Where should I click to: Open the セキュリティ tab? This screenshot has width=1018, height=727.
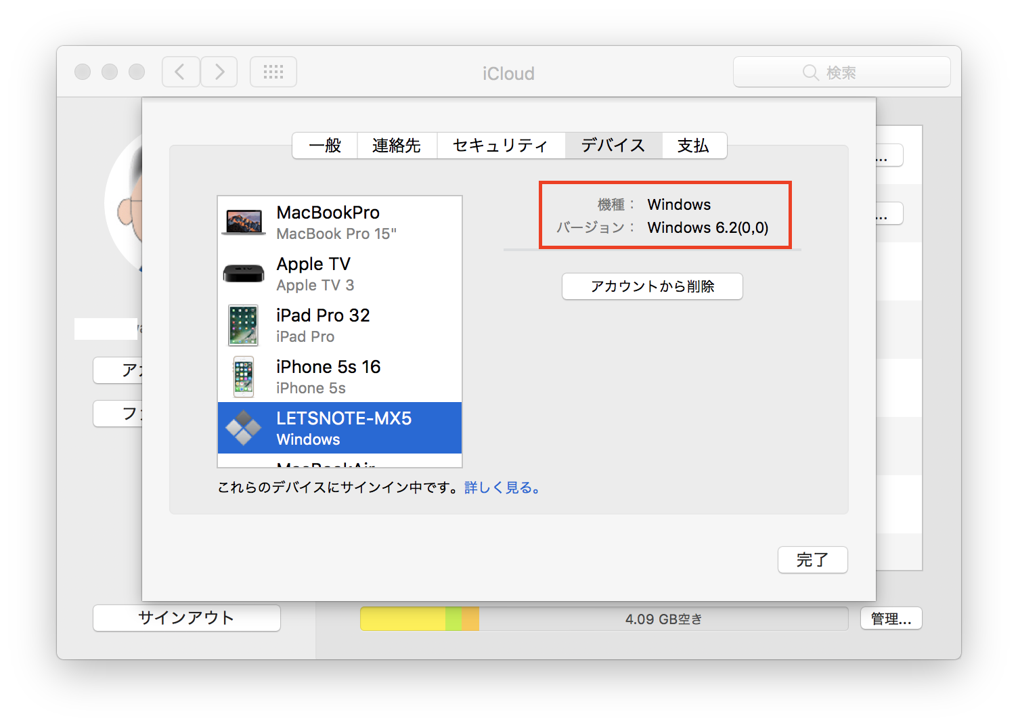point(501,146)
